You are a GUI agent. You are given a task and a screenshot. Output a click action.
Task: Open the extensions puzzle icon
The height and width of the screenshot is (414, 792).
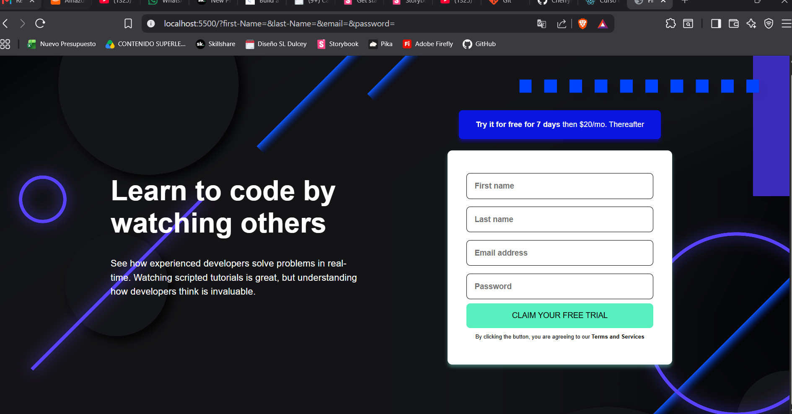point(670,23)
